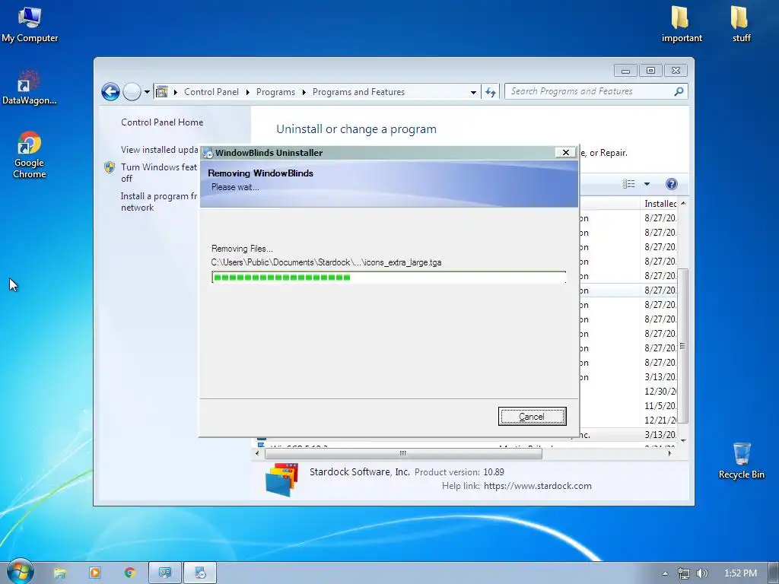
Task: Click the shield icon beside Turn Windows features
Action: (110, 167)
